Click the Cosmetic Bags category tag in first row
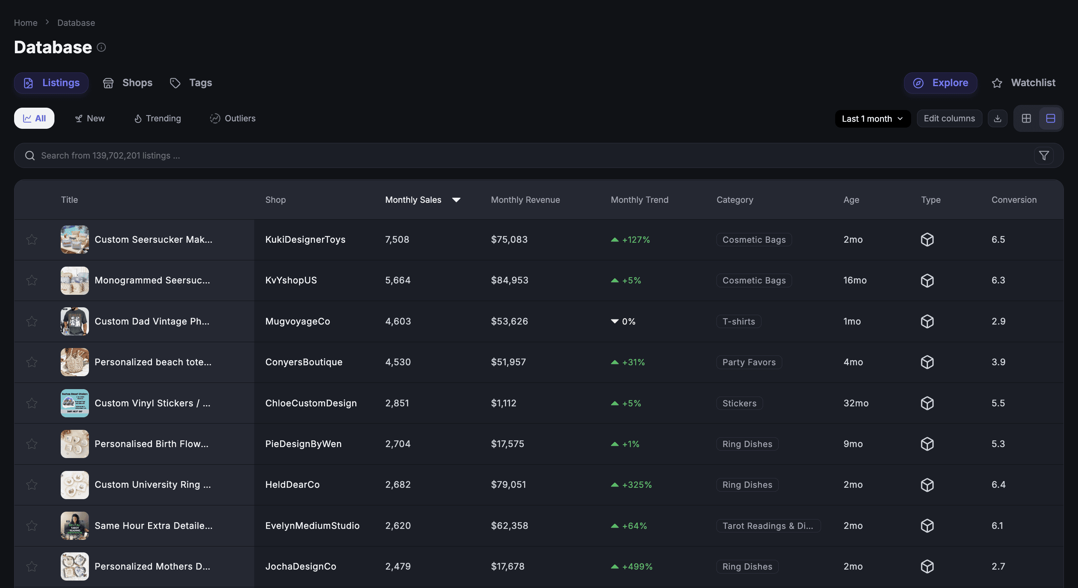Image resolution: width=1078 pixels, height=588 pixels. pos(754,240)
